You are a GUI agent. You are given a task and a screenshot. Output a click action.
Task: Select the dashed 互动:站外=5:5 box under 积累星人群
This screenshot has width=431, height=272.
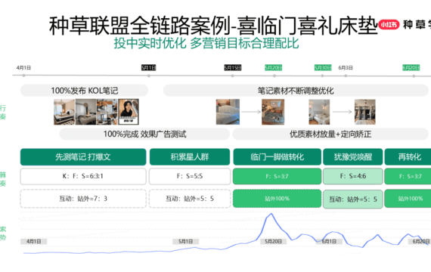(x=190, y=199)
